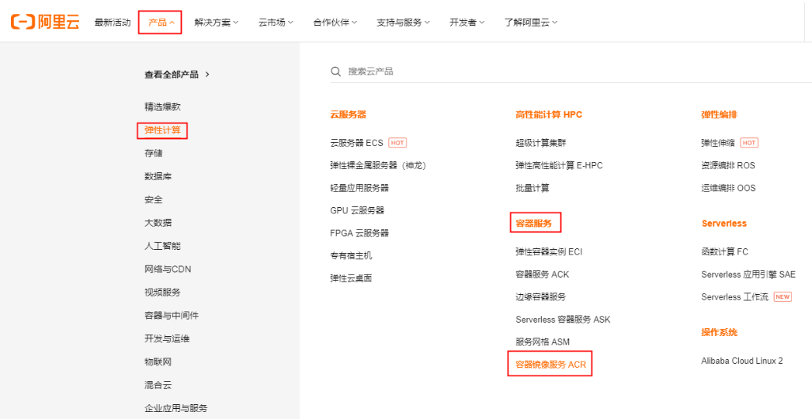Open 函数计算 FC product
812x419 pixels.
click(725, 251)
